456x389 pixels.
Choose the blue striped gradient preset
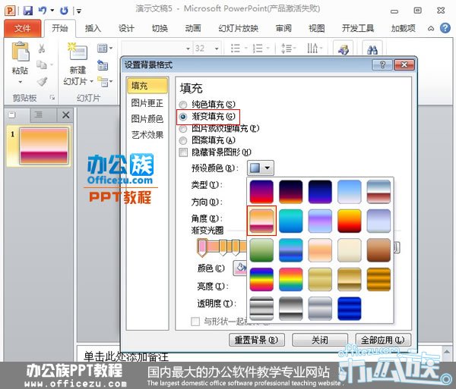click(350, 309)
